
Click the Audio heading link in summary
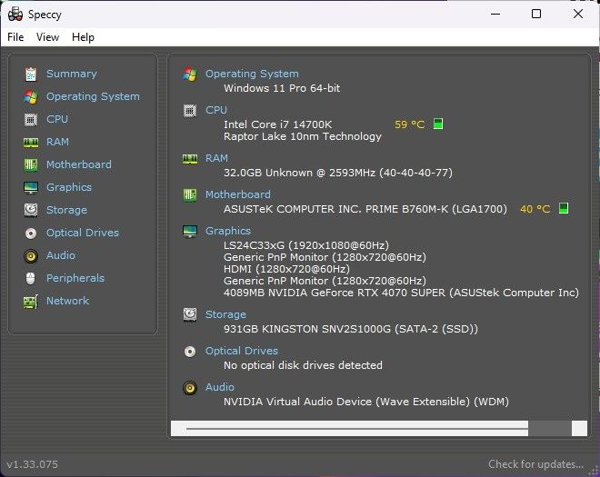[220, 387]
